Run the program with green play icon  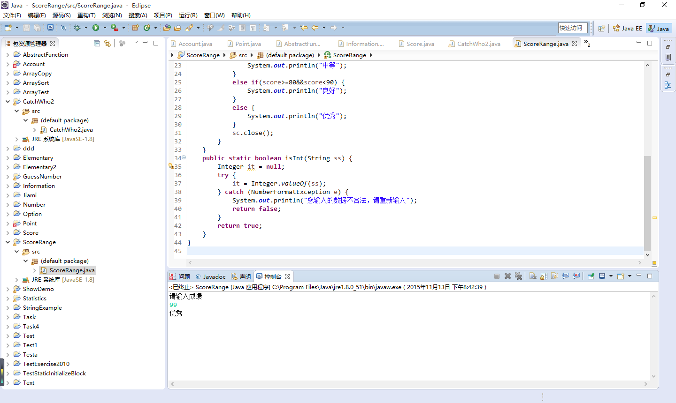click(96, 28)
